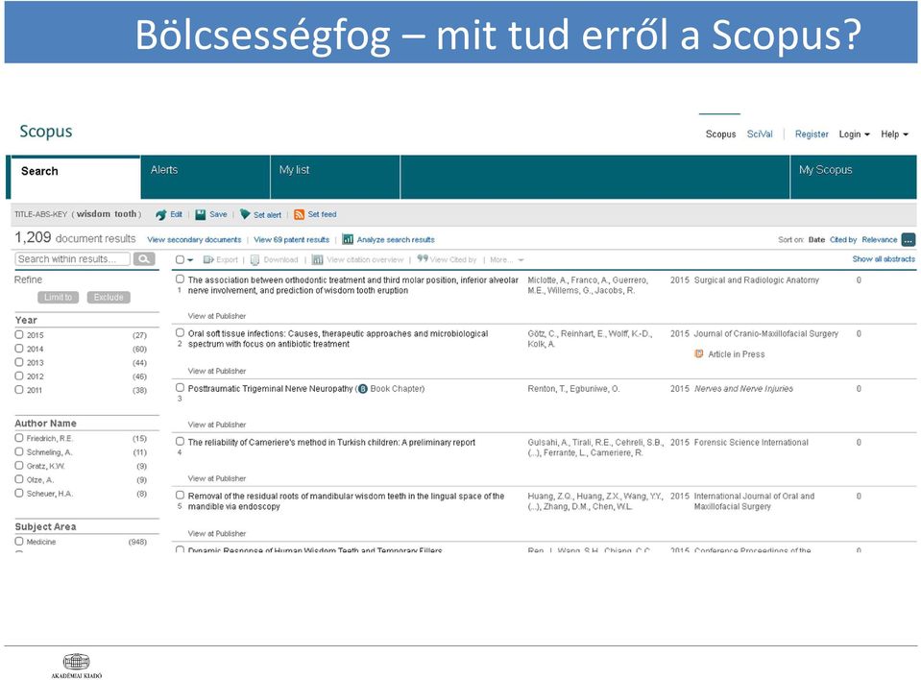Image resolution: width=921 pixels, height=680 pixels.
Task: Tick the 2015 year filter checkbox
Action: pyautogui.click(x=19, y=334)
